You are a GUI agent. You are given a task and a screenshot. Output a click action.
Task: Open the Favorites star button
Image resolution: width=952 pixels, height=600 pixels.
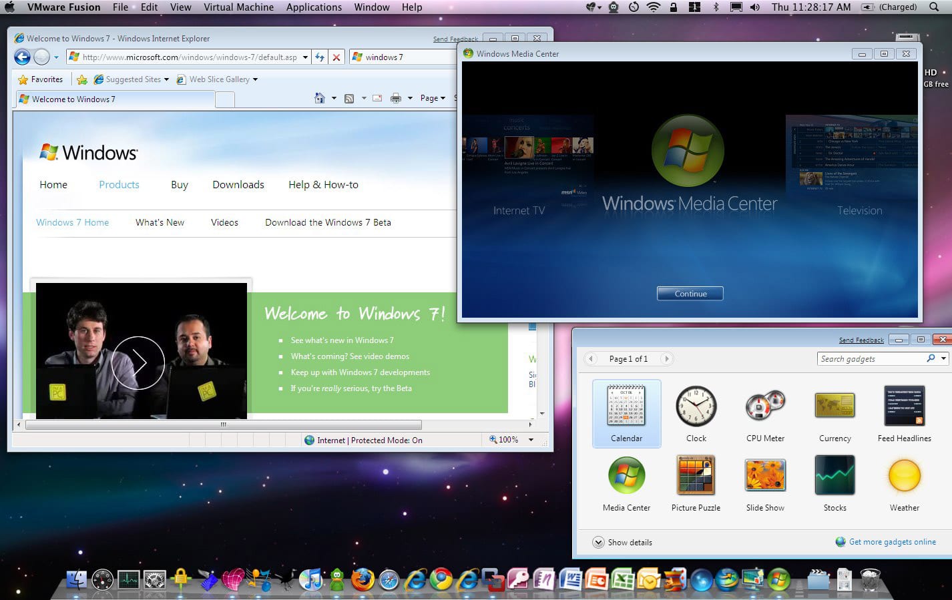coord(40,79)
